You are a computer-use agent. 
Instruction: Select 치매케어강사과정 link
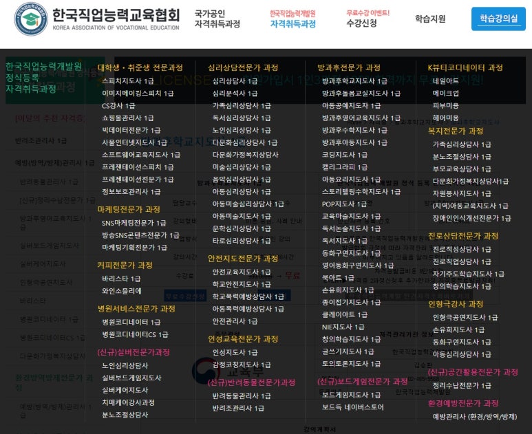coord(128,402)
